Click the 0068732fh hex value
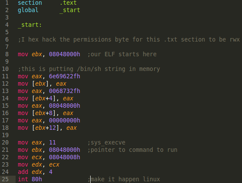 click(x=65, y=91)
